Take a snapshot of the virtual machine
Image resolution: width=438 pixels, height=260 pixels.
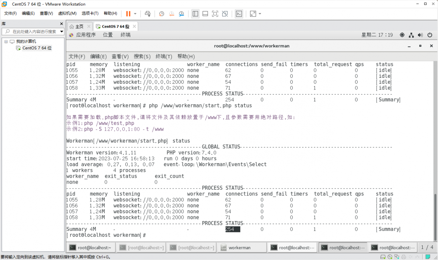161,14
